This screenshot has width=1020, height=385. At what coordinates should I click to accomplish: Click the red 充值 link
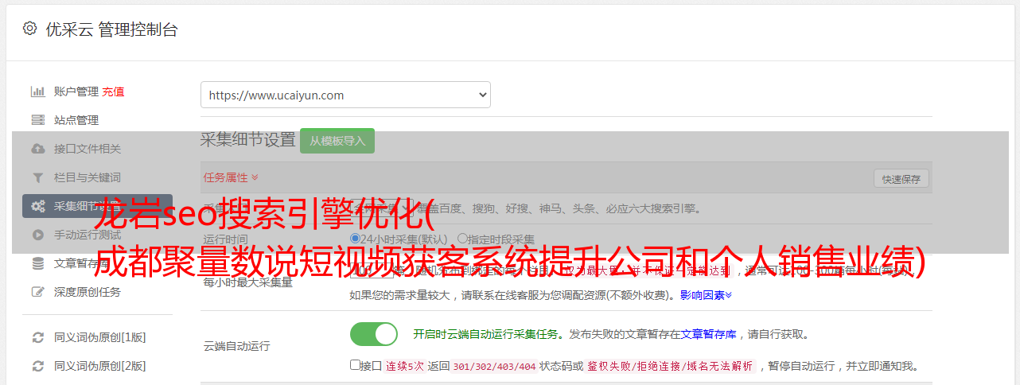click(113, 91)
